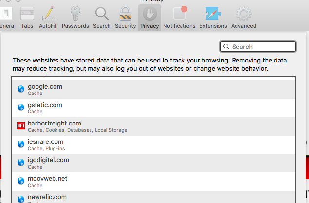This screenshot has height=203, width=309.
Task: Select the Privacy tab
Action: coord(149,17)
